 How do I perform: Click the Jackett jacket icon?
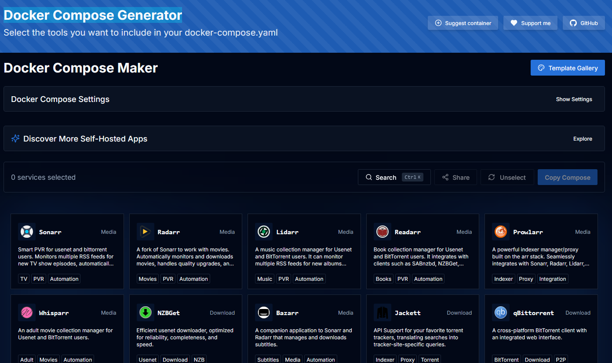click(382, 312)
